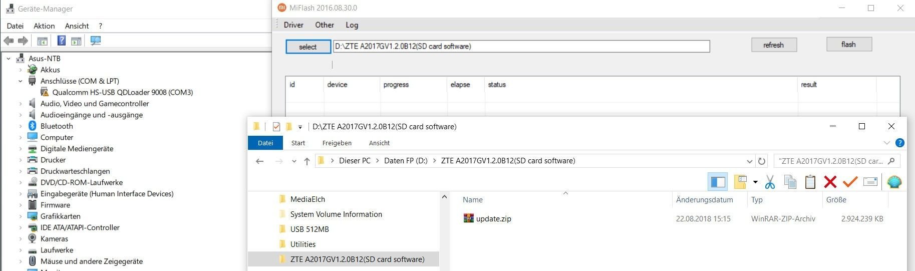915x271 pixels.
Task: Open the Aktion menu in Geräte-Manager
Action: pyautogui.click(x=44, y=26)
